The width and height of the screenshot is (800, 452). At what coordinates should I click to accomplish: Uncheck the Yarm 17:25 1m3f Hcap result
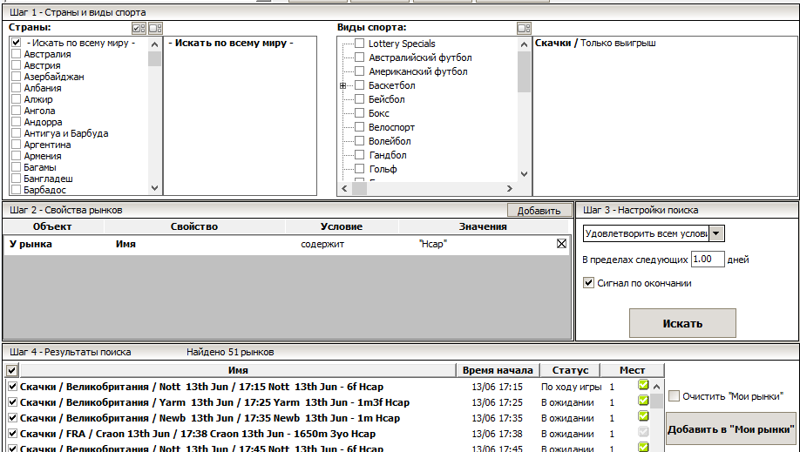coord(13,402)
